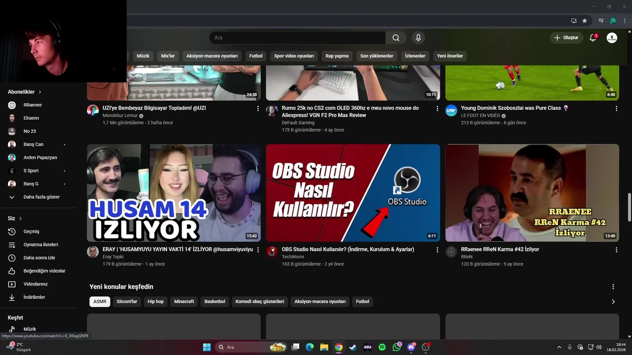Click the YouTube search input field
The height and width of the screenshot is (355, 632).
[297, 38]
